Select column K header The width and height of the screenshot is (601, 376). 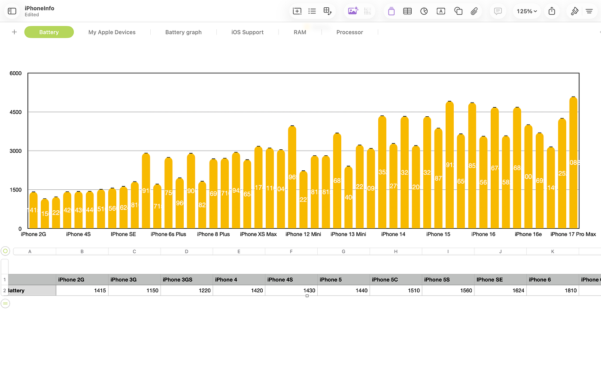pyautogui.click(x=553, y=252)
